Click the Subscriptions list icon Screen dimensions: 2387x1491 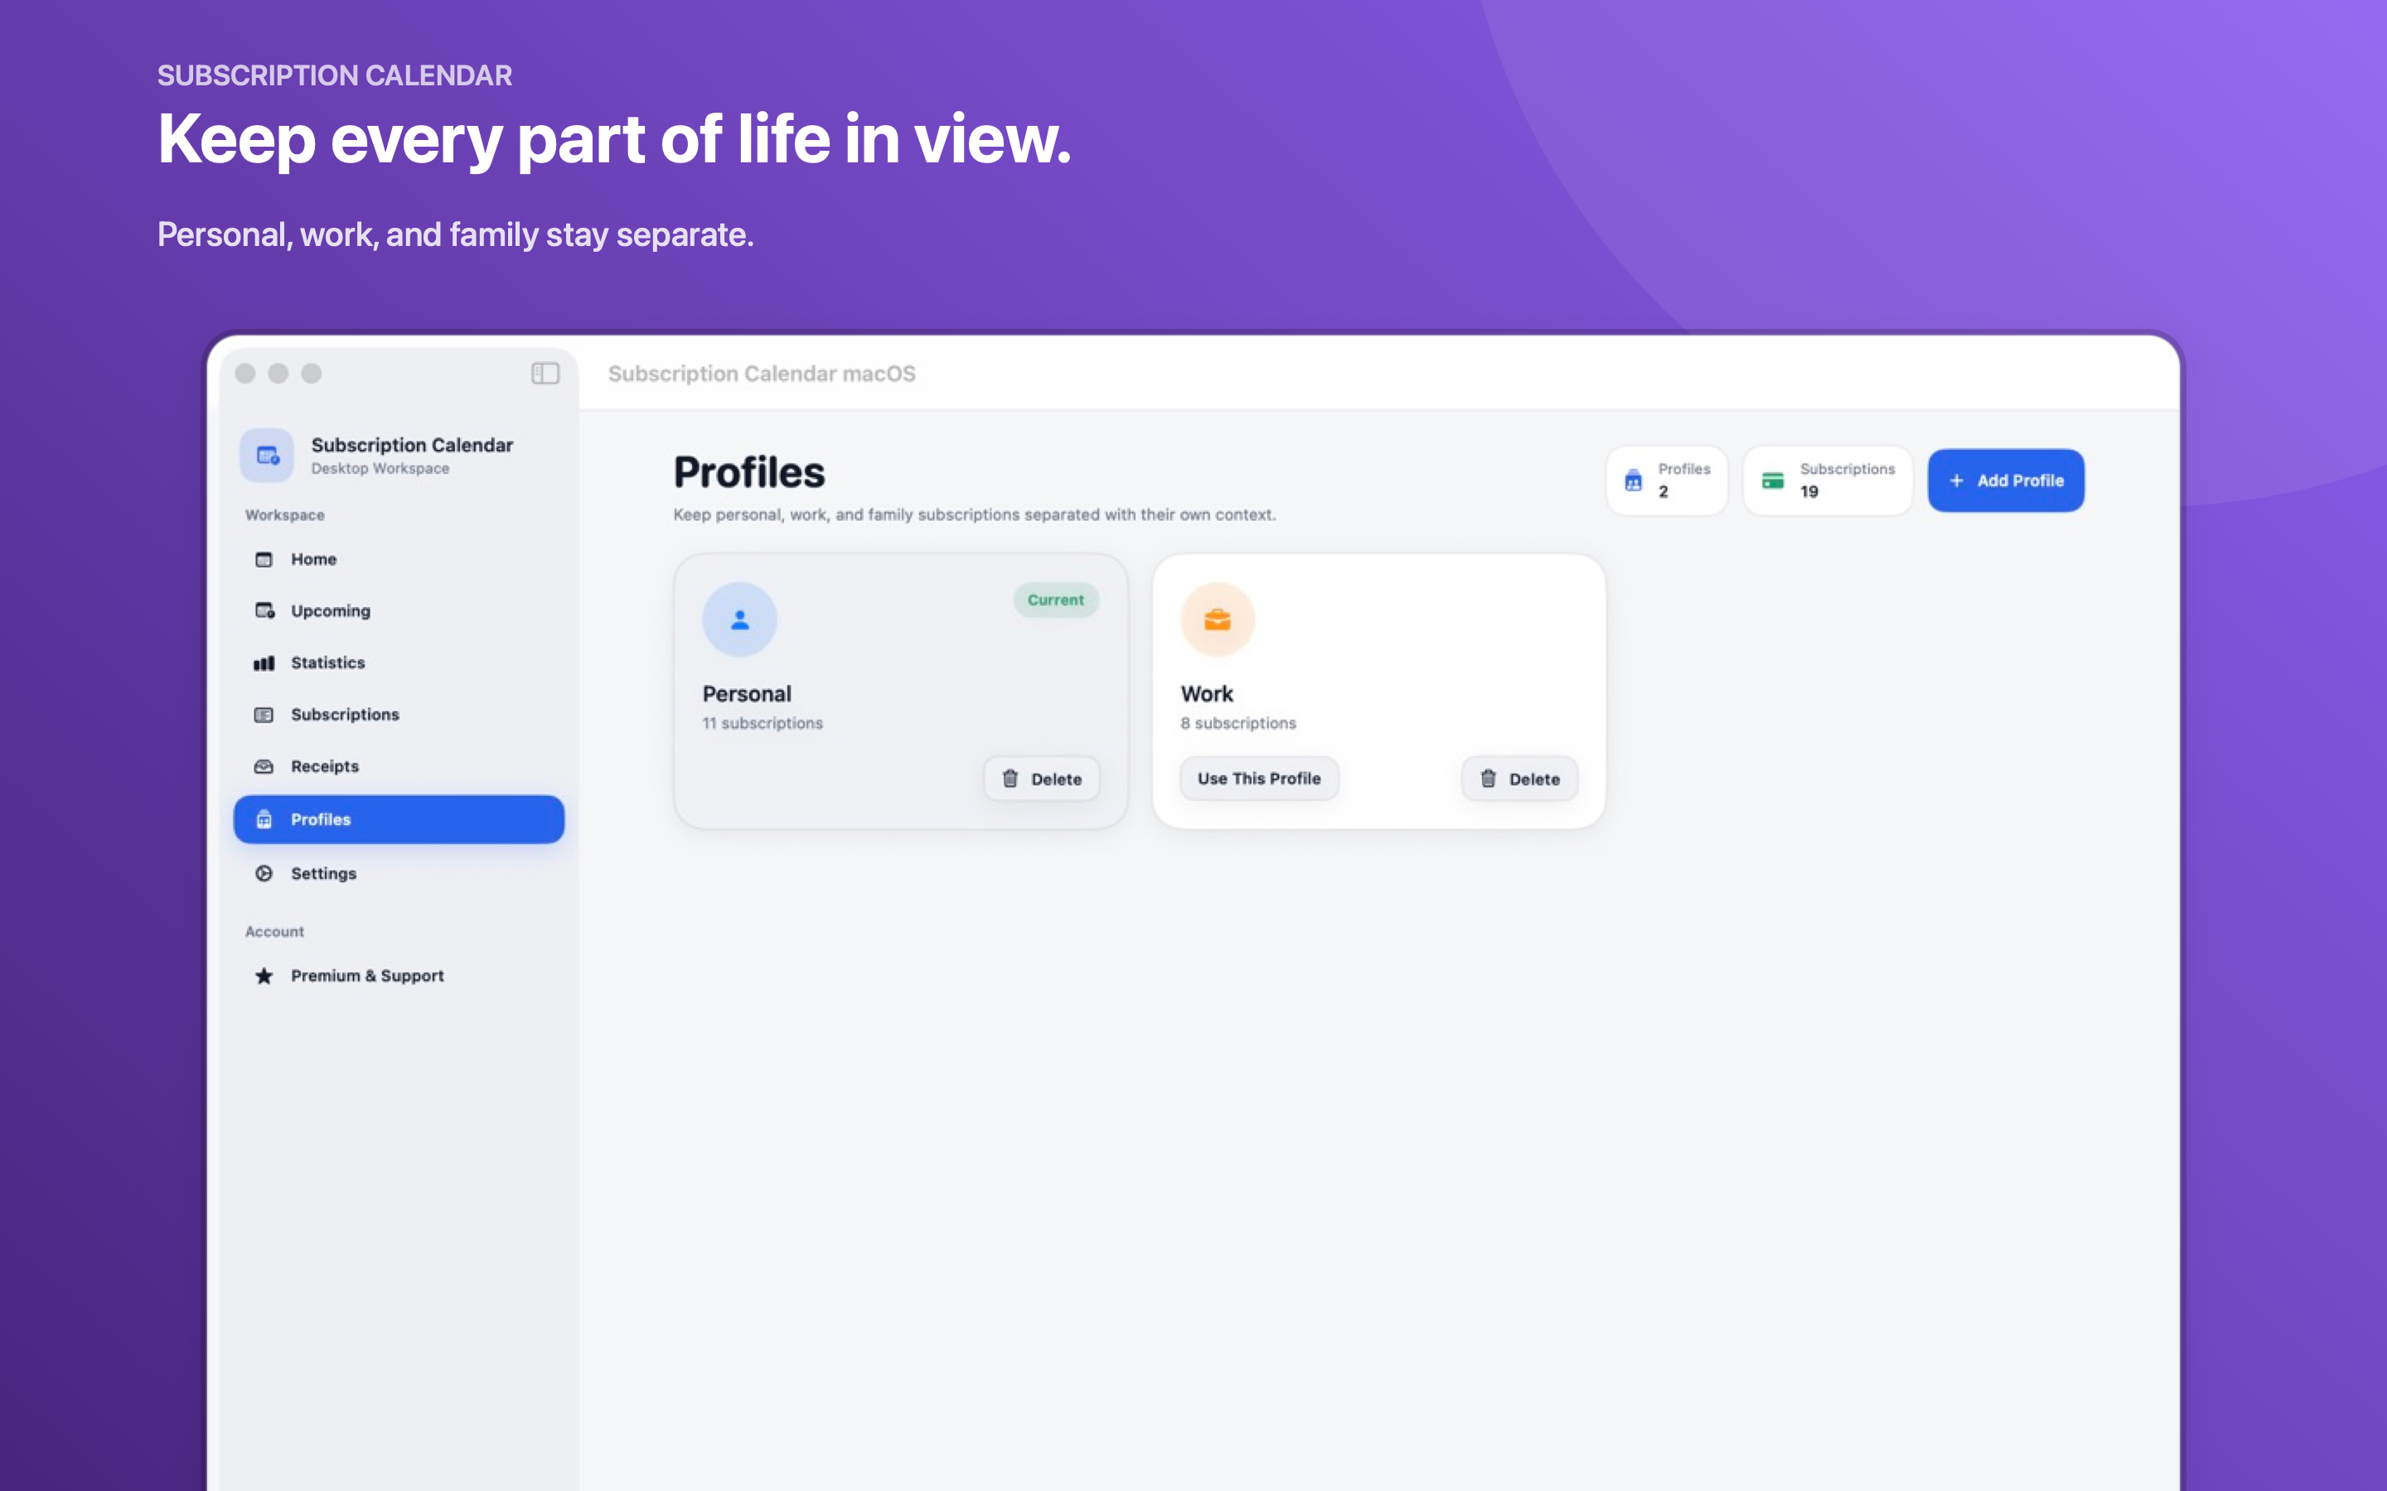coord(264,715)
